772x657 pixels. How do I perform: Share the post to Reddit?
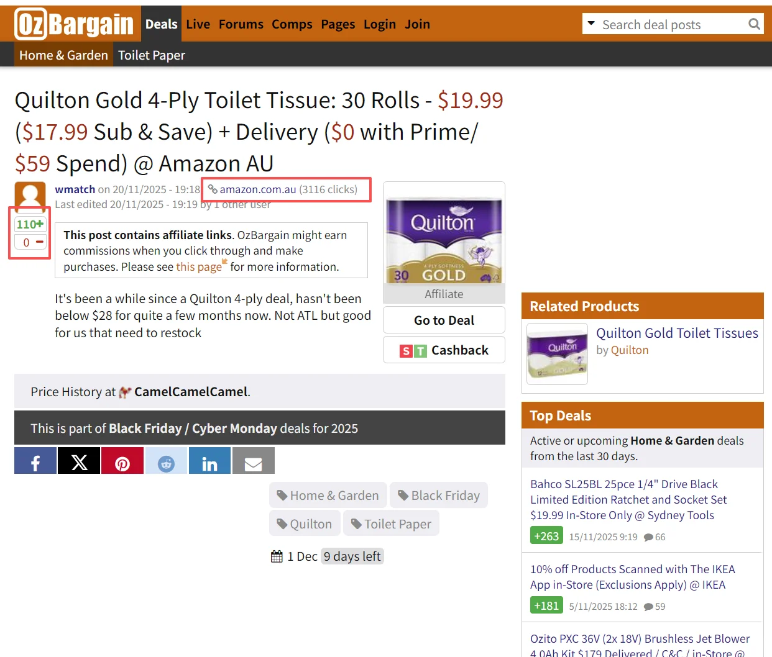click(x=166, y=461)
